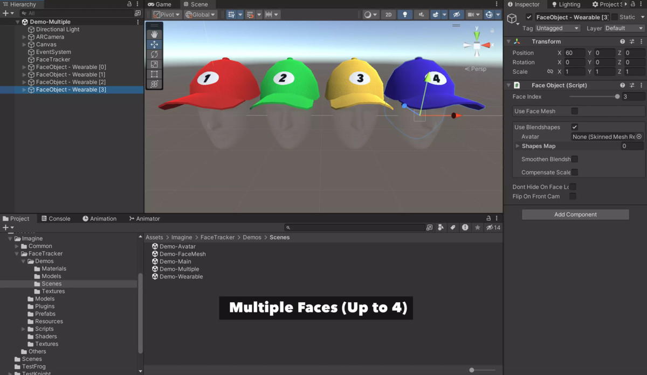Select the Hand tool in the Scene view

154,33
